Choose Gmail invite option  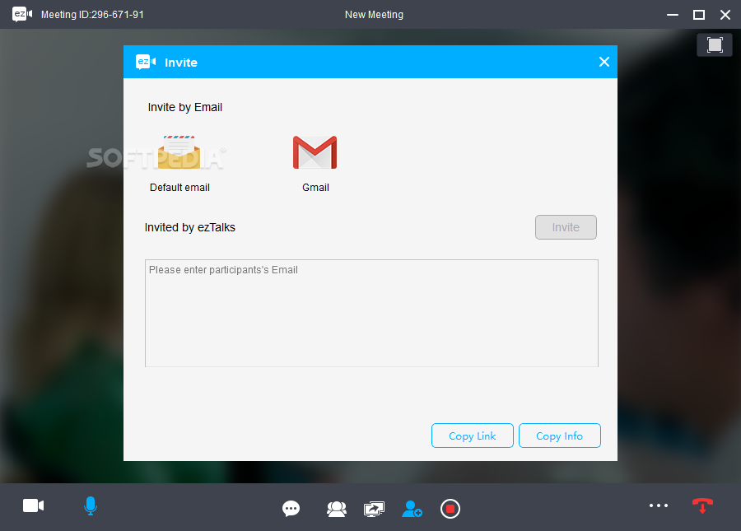pos(315,164)
